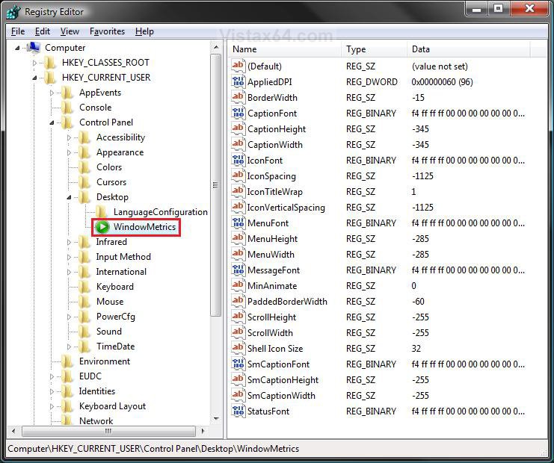Expand the AppEvents key
The height and width of the screenshot is (463, 554).
click(x=52, y=93)
